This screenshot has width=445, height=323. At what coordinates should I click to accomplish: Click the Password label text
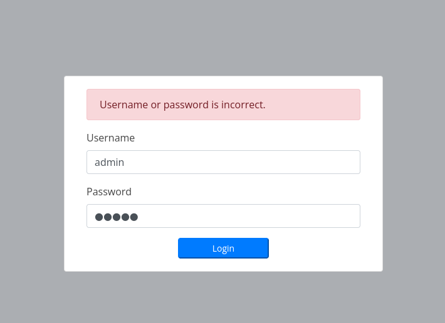(x=109, y=192)
